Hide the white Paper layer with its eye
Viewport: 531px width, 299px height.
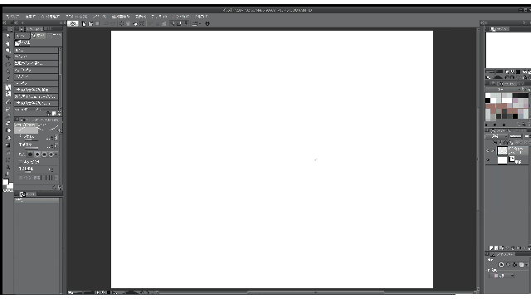coord(488,160)
